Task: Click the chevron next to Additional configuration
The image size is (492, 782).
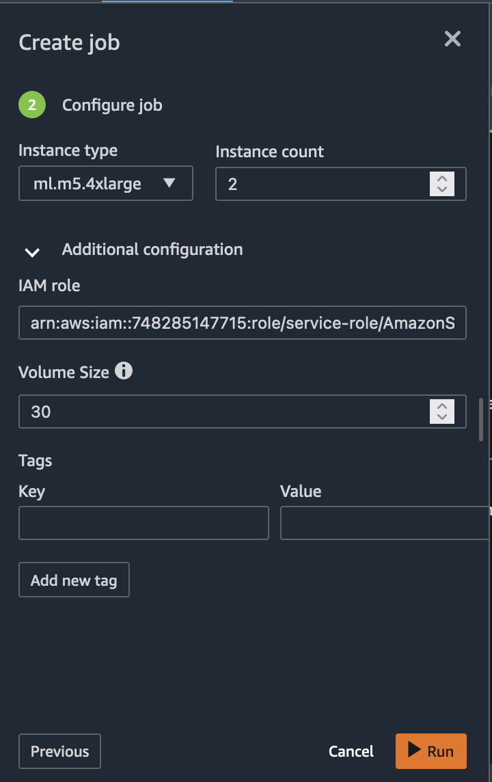Action: coord(31,252)
